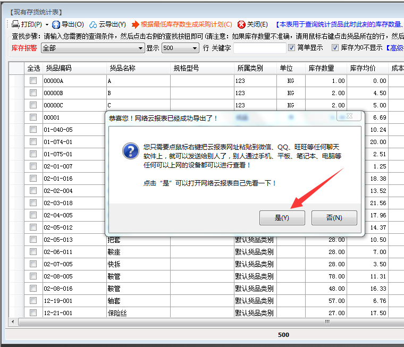Expand the 库存报警 combo box
This screenshot has width=404, height=347.
141,48
